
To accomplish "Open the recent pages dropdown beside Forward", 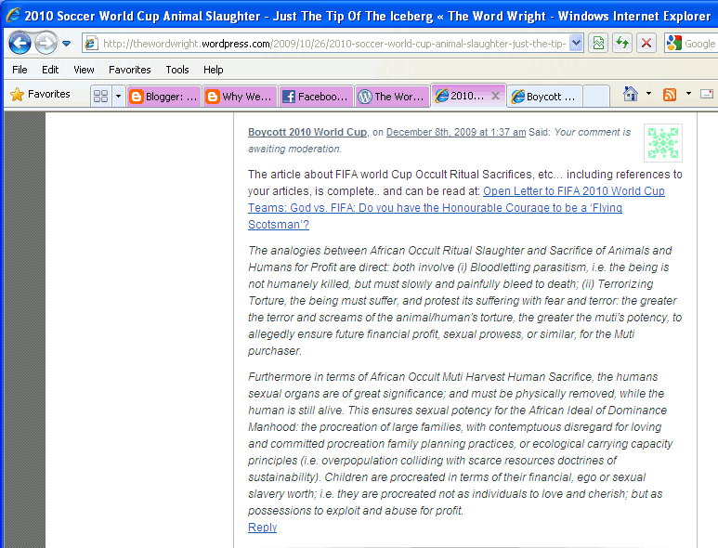I will pyautogui.click(x=66, y=44).
